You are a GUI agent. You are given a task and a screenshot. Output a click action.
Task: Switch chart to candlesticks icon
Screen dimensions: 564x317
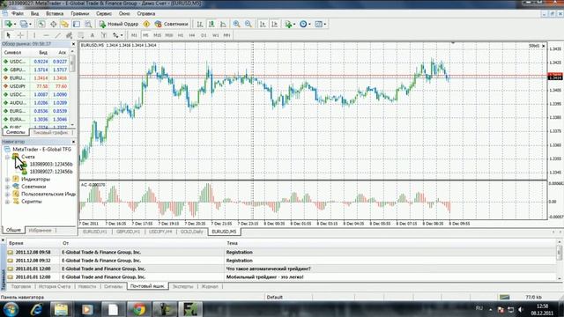tap(211, 24)
